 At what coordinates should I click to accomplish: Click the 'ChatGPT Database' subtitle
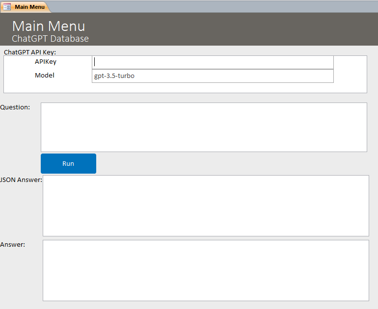(x=51, y=39)
